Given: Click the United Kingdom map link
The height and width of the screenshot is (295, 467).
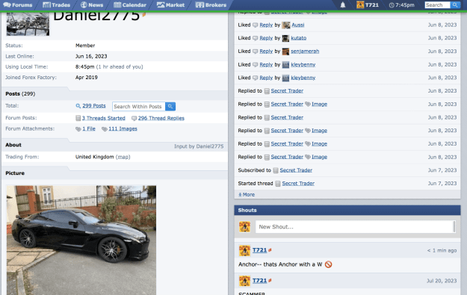Looking at the screenshot, I should click(123, 157).
